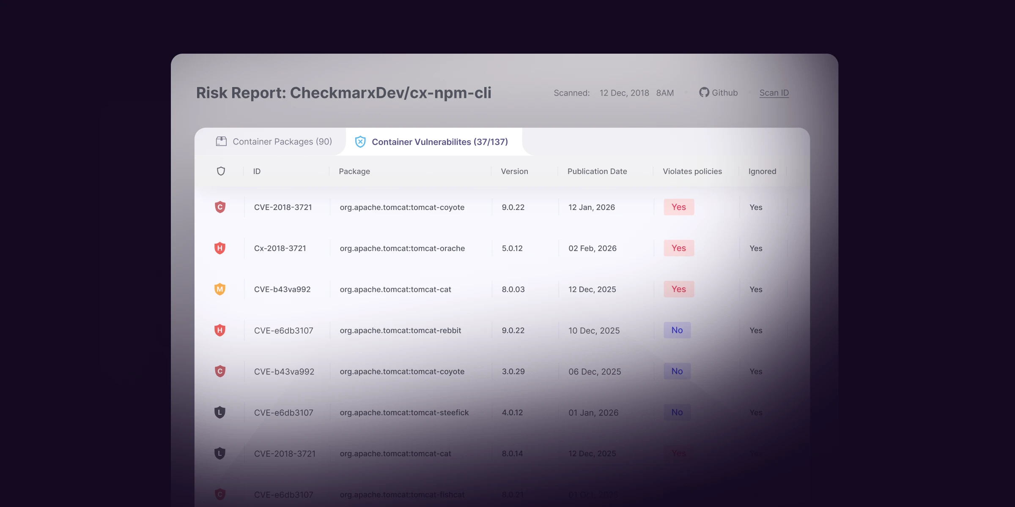Select CVE-e6db3107 ID in the tomcat-rebbit row
The height and width of the screenshot is (507, 1015).
[x=283, y=330]
